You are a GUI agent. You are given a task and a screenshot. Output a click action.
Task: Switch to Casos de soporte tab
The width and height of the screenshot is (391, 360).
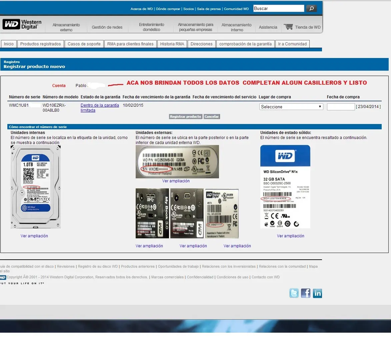(84, 44)
